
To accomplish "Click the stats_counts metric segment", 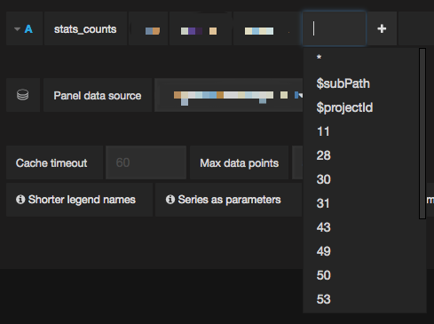I will [85, 29].
